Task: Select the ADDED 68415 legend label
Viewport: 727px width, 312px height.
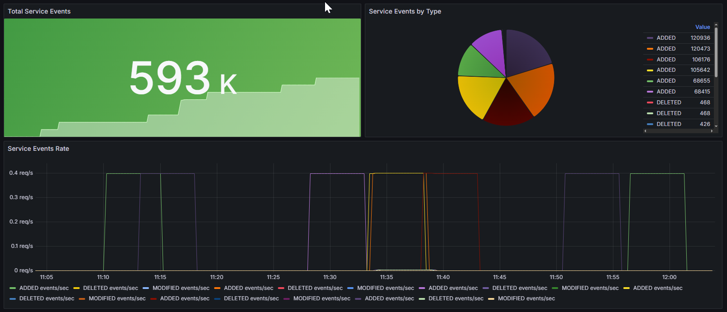Action: pyautogui.click(x=666, y=92)
